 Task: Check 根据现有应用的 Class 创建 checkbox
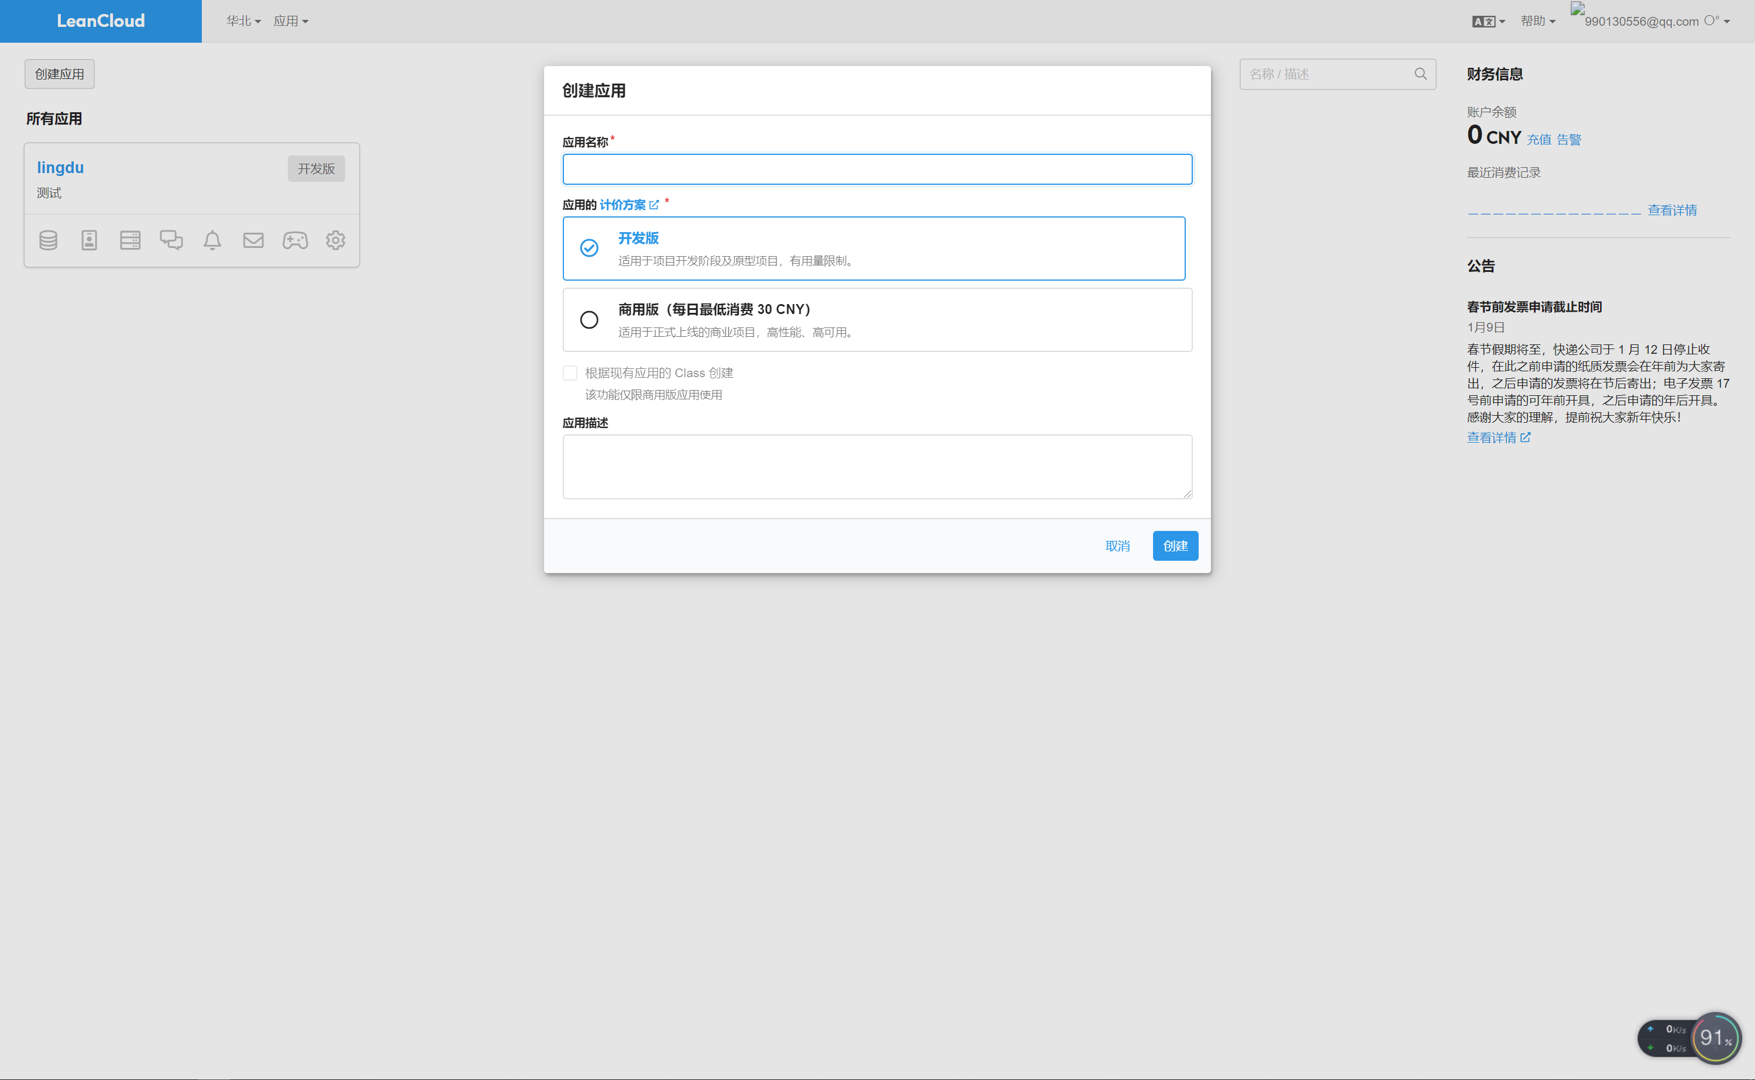coord(570,373)
